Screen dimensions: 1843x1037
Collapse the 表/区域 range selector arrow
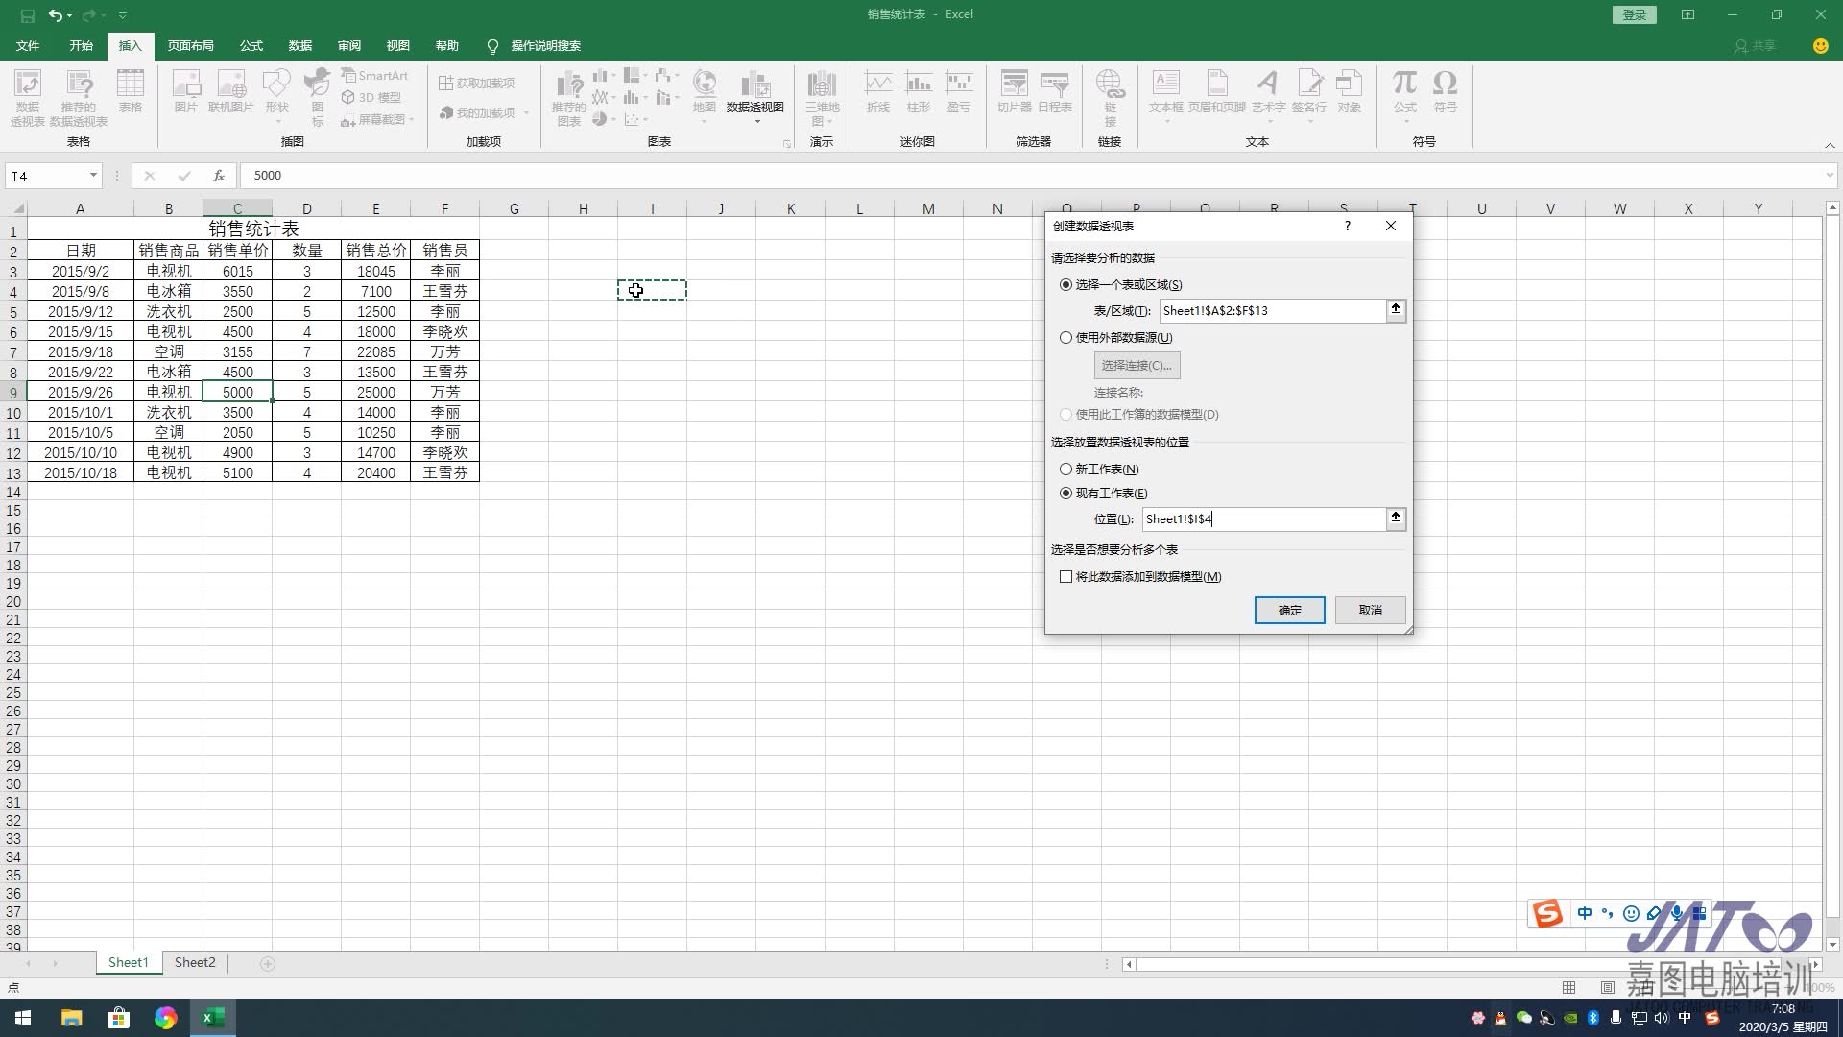[x=1396, y=309]
